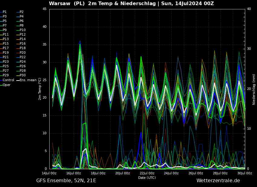Click the "Niederschlag (mm)" right axis title
The image size is (257, 187).
pyautogui.click(x=254, y=89)
